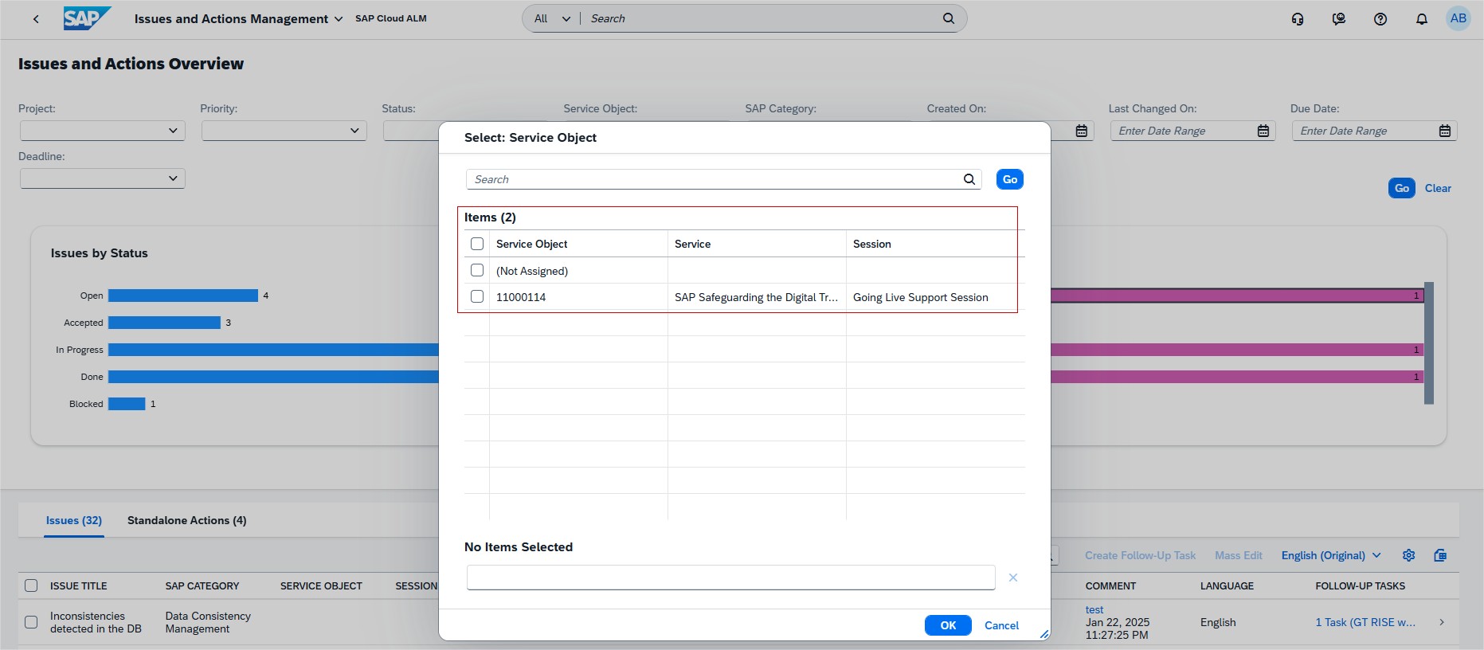Confirm the dialog with OK

947,625
